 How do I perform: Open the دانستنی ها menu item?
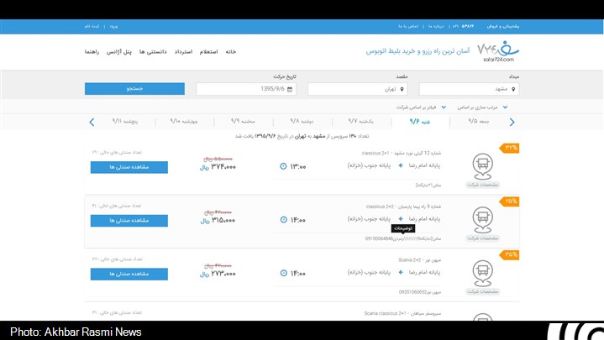(x=153, y=52)
